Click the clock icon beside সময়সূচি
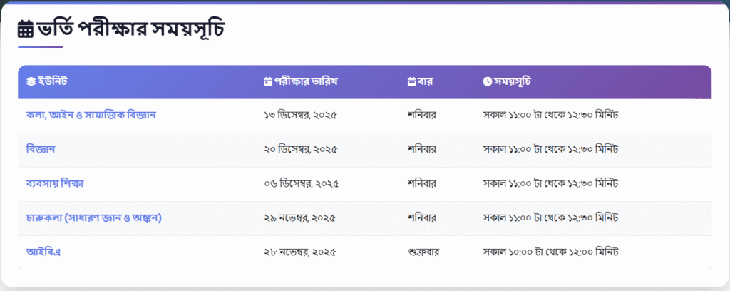 (x=487, y=82)
